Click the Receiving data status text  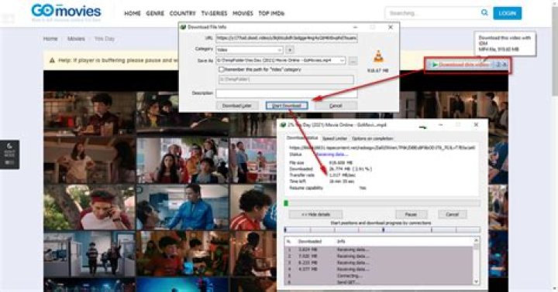click(x=332, y=154)
